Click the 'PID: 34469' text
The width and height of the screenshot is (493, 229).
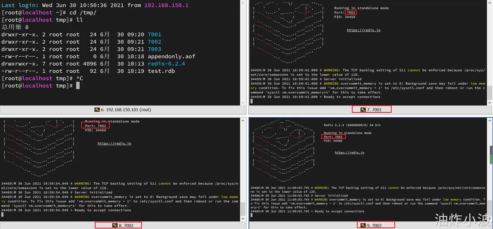95,130
